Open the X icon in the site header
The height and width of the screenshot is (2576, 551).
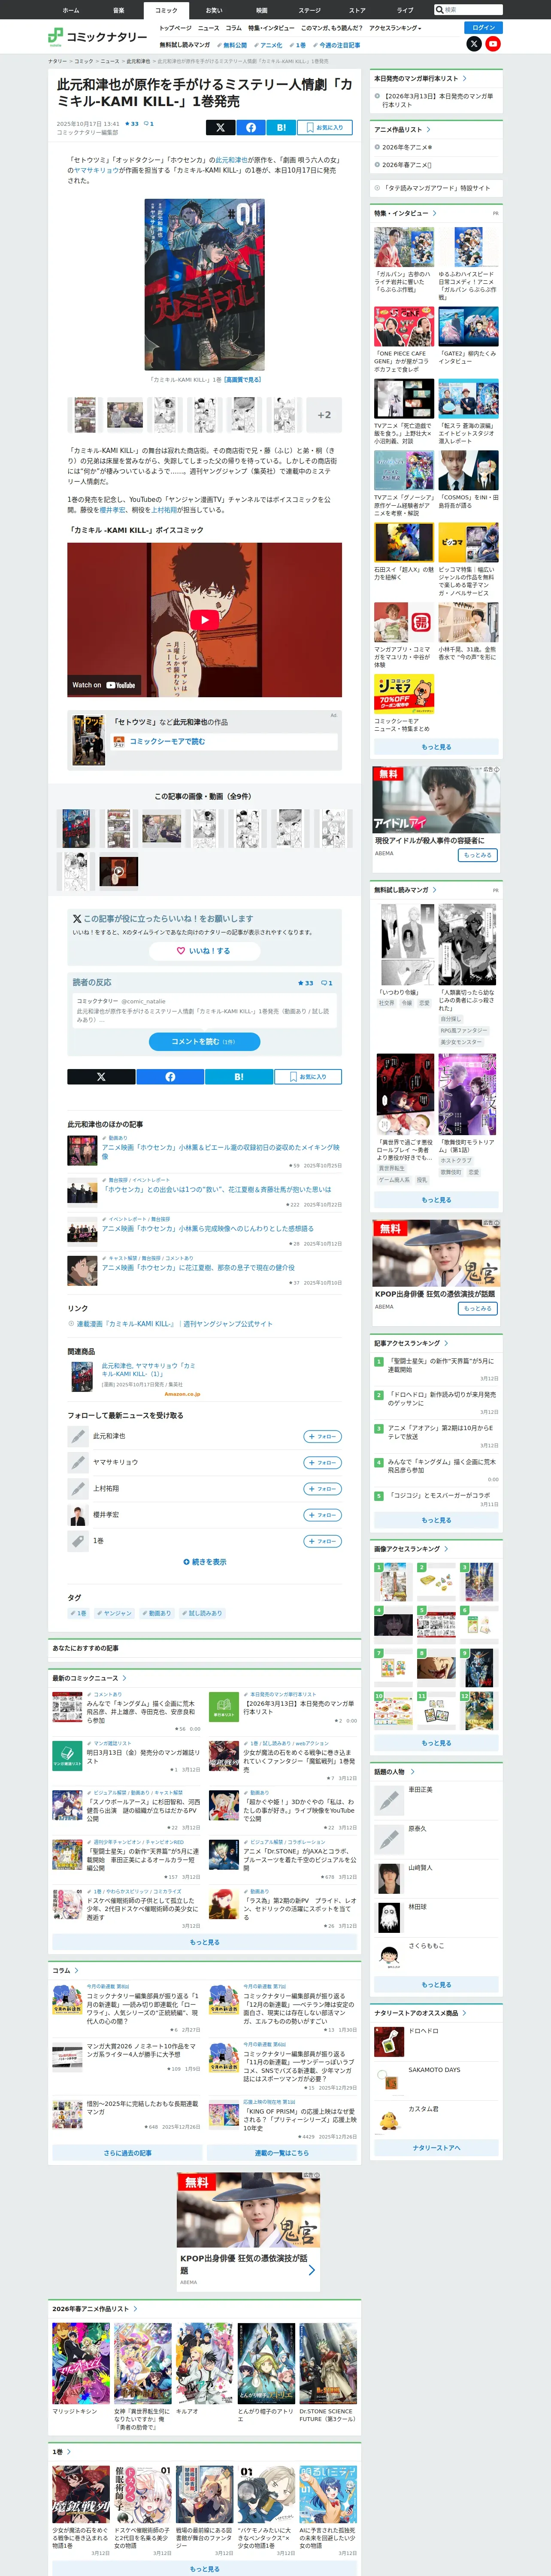coord(474,44)
